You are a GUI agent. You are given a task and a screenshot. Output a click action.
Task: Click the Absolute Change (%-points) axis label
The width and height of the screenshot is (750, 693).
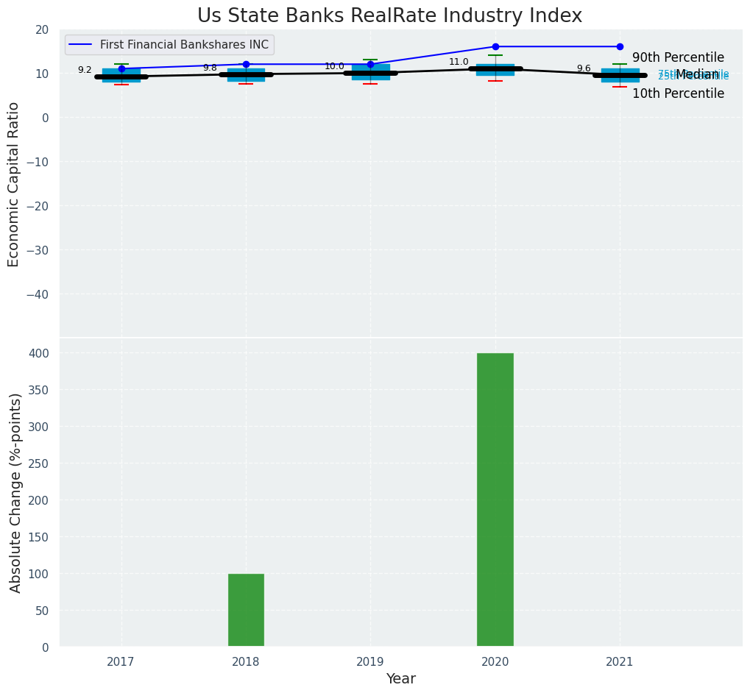[x=15, y=492]
